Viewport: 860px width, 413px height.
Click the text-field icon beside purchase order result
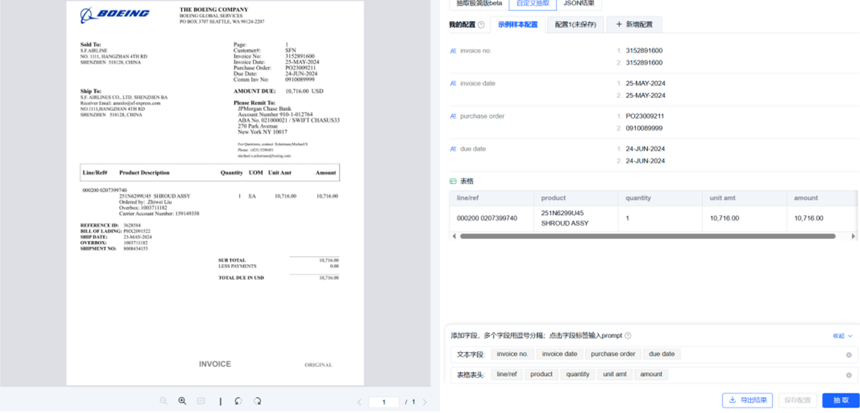coord(453,116)
